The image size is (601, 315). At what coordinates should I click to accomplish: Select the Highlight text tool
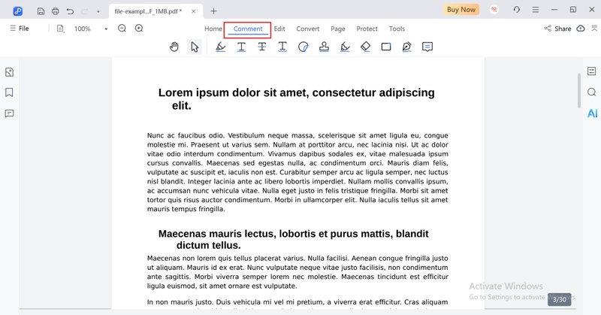[220, 47]
